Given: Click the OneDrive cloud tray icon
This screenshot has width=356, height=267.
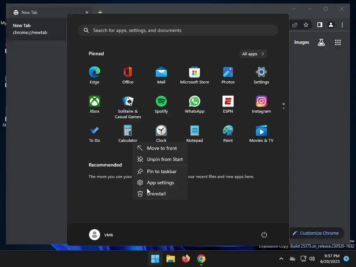Looking at the screenshot, I should coord(292,259).
